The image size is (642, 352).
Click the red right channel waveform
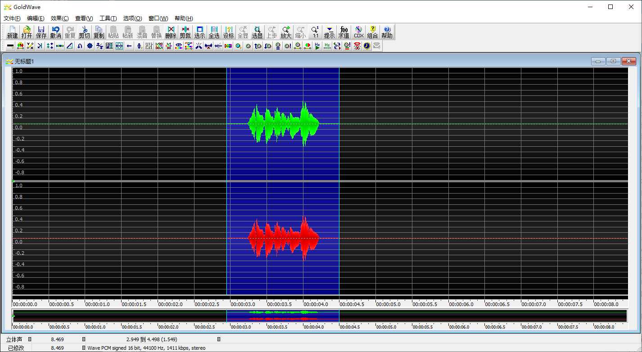[x=284, y=238]
